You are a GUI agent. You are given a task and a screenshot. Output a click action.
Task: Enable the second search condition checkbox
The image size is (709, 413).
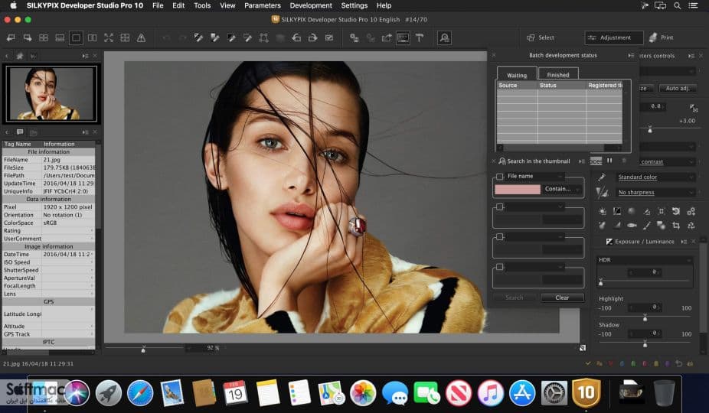(500, 206)
